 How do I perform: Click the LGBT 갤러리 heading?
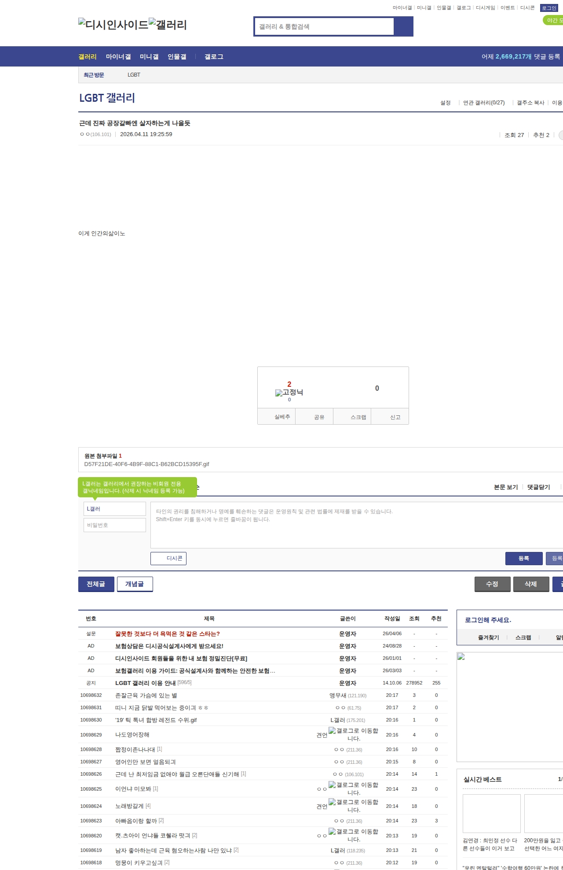click(x=107, y=98)
